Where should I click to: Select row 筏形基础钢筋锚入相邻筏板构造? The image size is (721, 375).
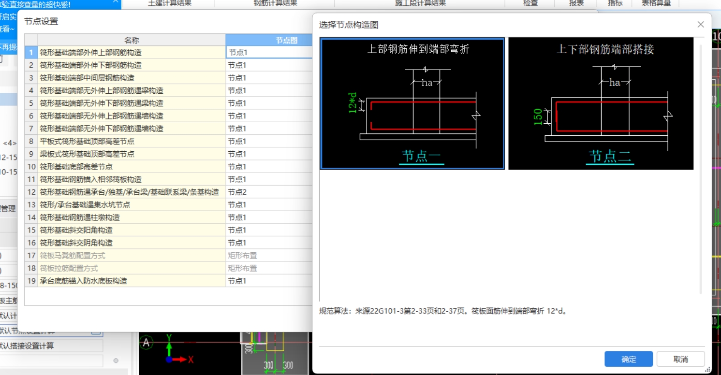click(x=132, y=179)
